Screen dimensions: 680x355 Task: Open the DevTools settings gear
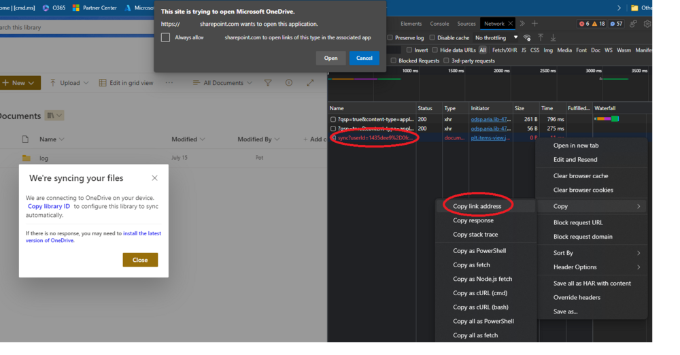[647, 24]
